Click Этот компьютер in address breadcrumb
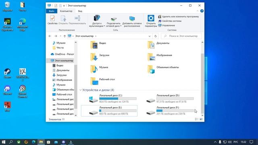The height and width of the screenshot is (145, 258). click(84, 36)
